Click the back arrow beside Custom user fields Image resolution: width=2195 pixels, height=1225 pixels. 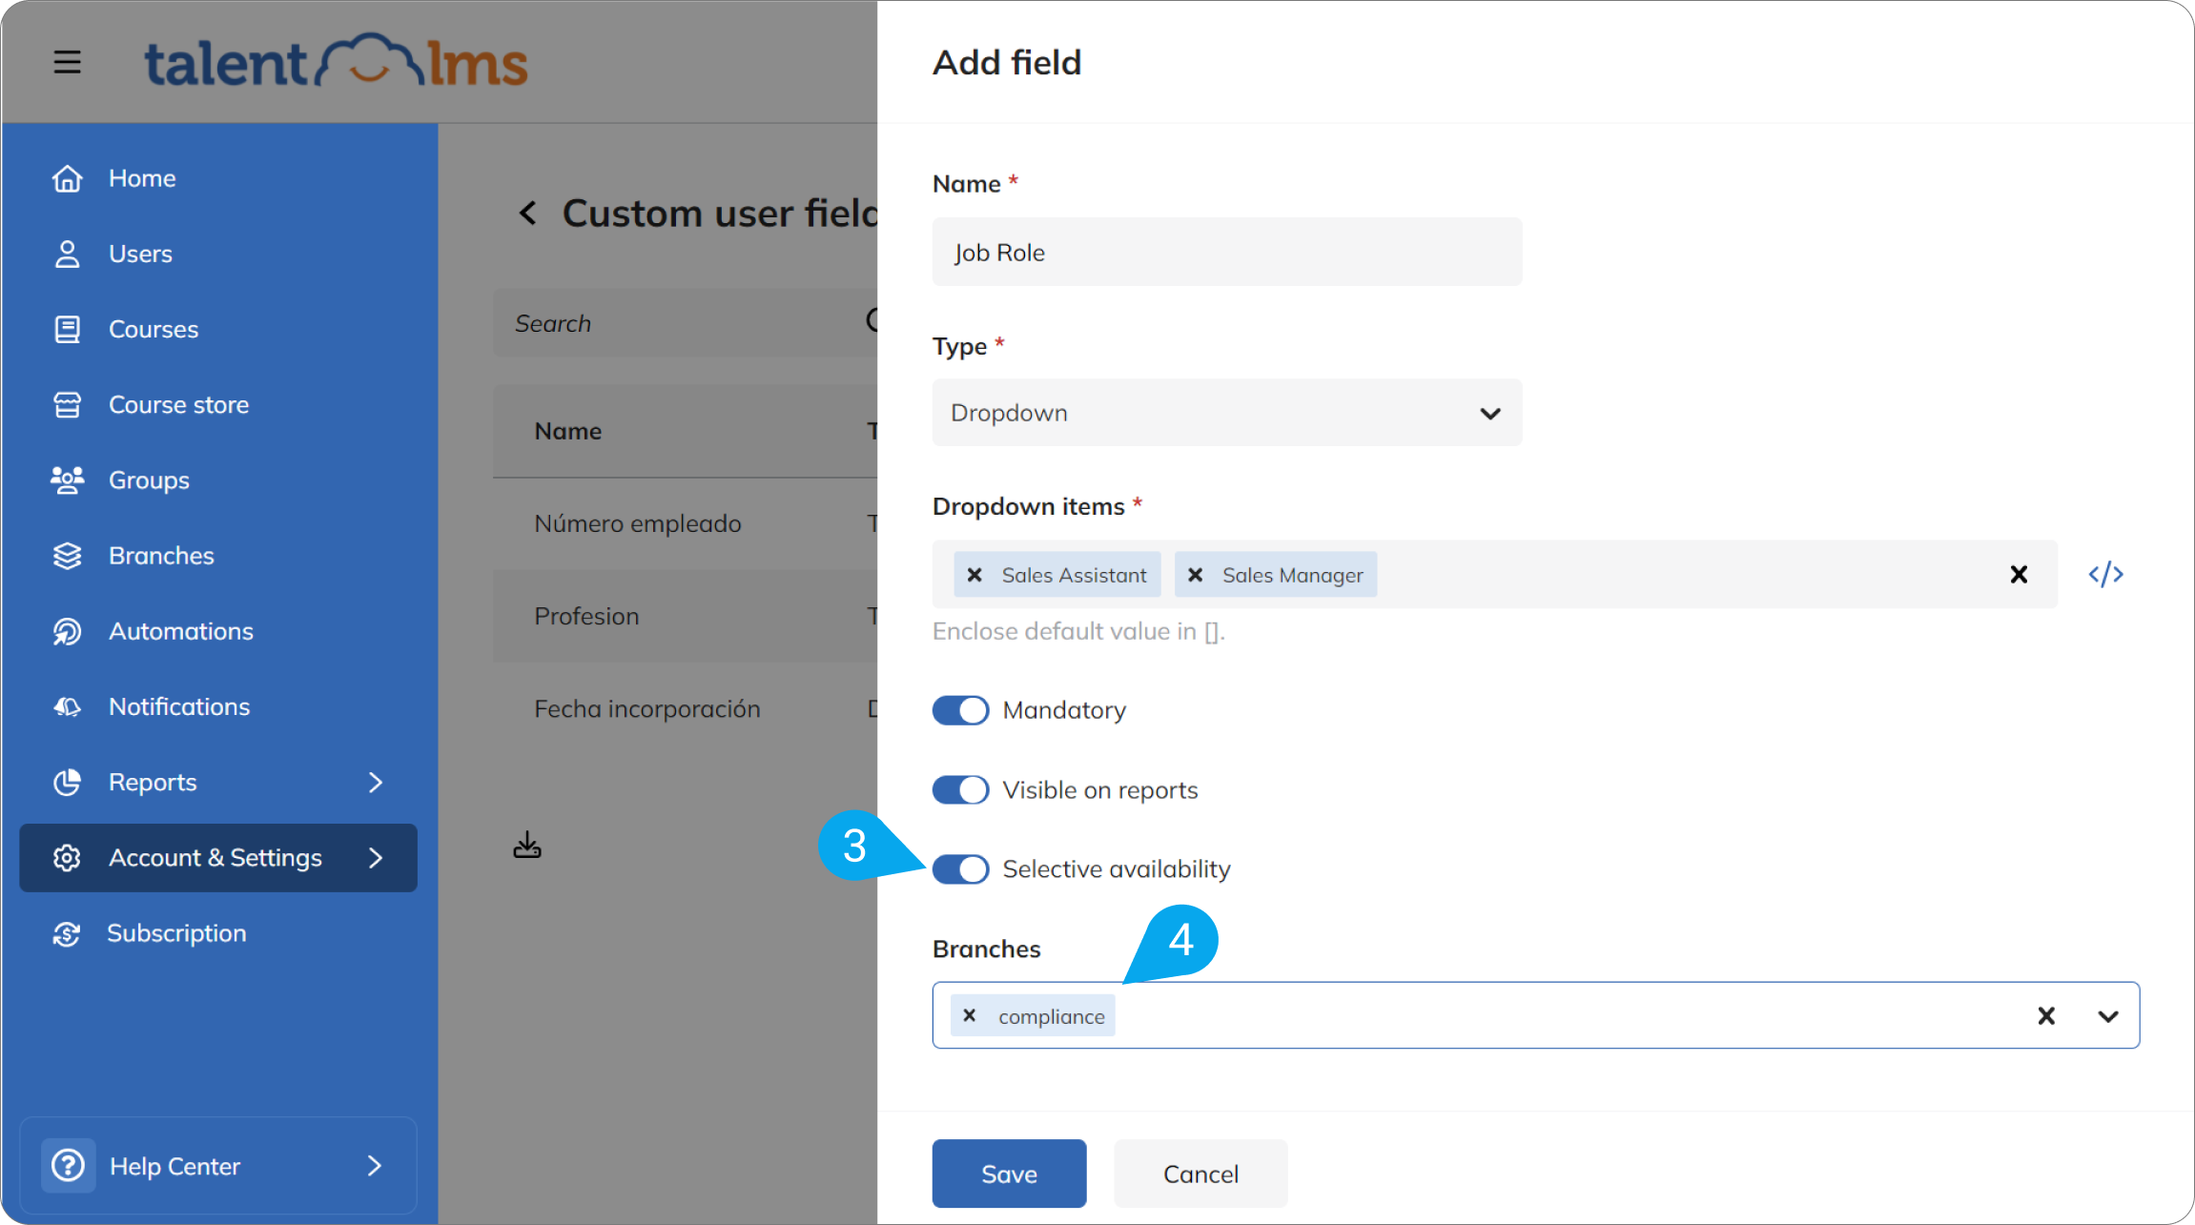point(527,213)
